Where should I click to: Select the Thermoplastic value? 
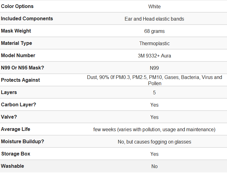pyautogui.click(x=154, y=43)
